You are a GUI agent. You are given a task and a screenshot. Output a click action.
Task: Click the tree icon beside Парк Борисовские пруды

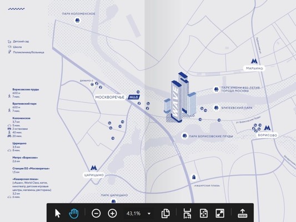[x=184, y=136]
